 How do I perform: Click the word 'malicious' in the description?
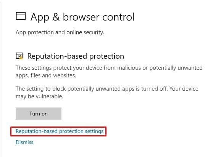pos(129,68)
